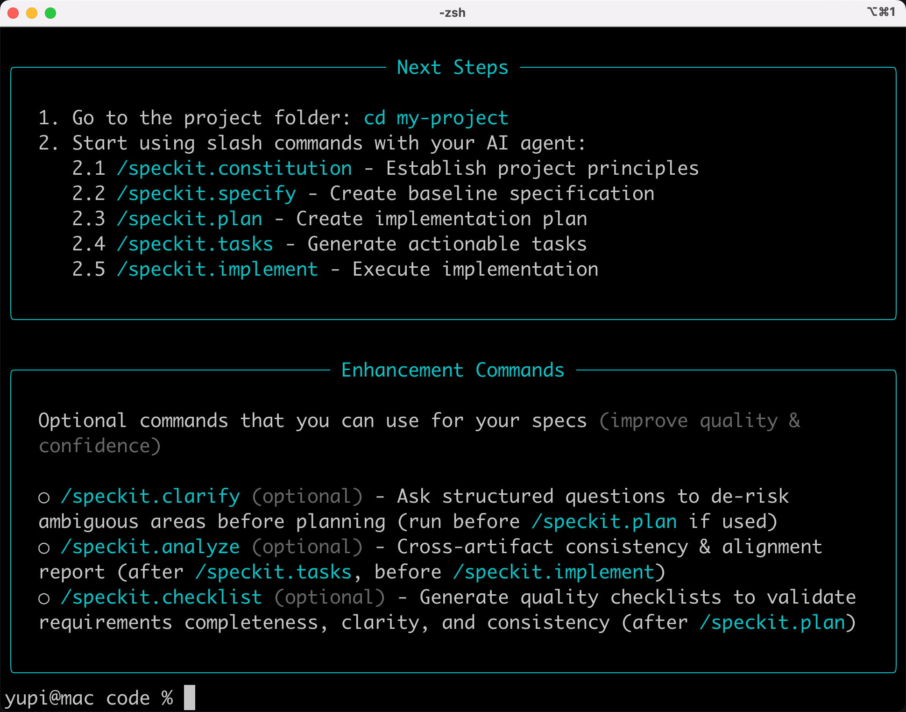Click the green fullscreen window button
The image size is (906, 712).
click(x=50, y=13)
